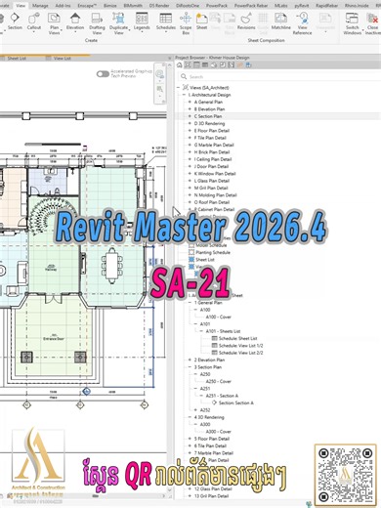Open the Manage ribbon tab
381x508 pixels.
(x=40, y=6)
